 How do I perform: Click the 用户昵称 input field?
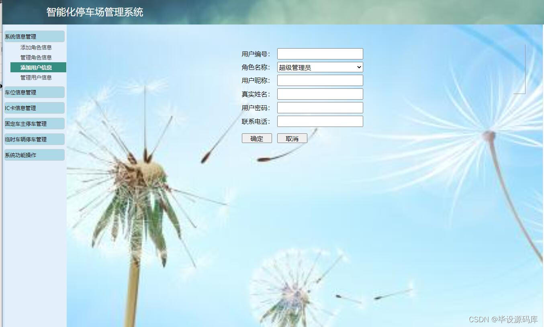point(319,80)
